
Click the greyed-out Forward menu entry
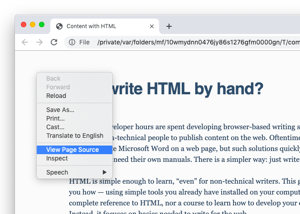pyautogui.click(x=75, y=87)
